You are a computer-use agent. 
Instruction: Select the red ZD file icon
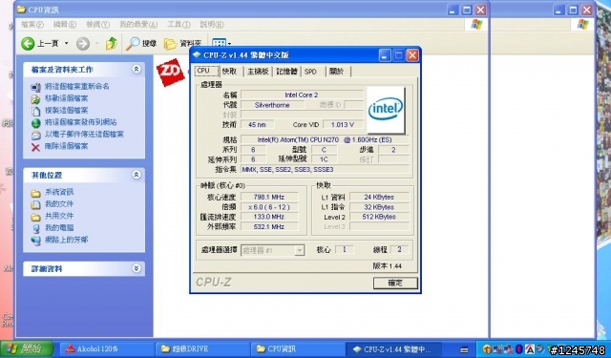click(x=170, y=72)
